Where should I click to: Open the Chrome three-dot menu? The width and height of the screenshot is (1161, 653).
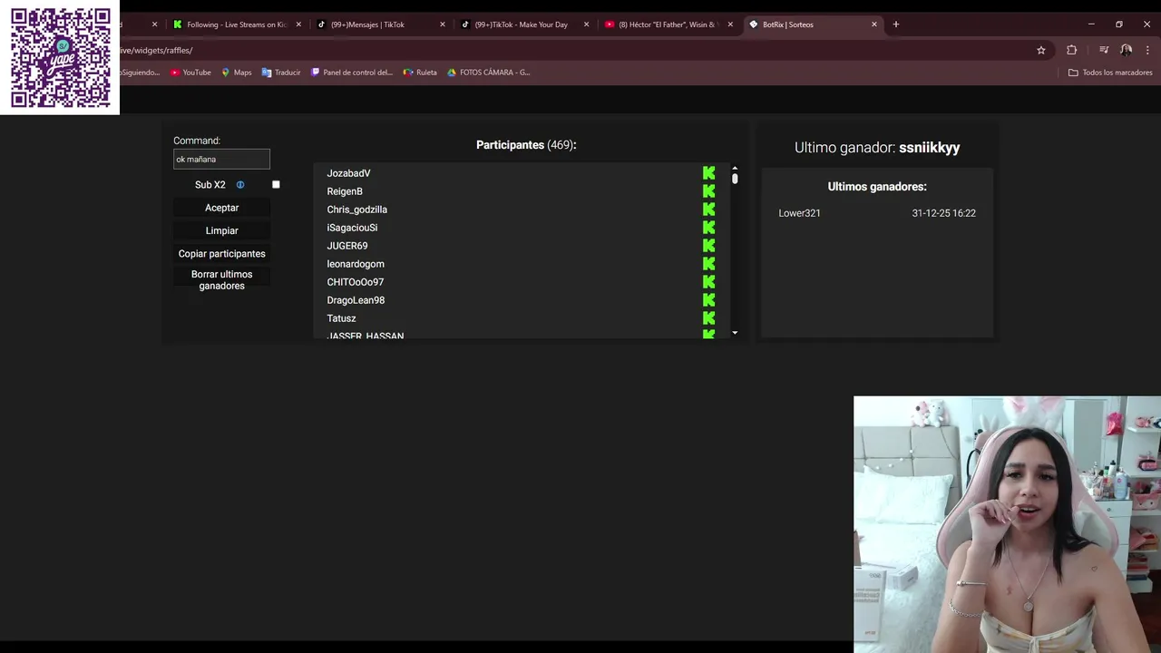1148,50
